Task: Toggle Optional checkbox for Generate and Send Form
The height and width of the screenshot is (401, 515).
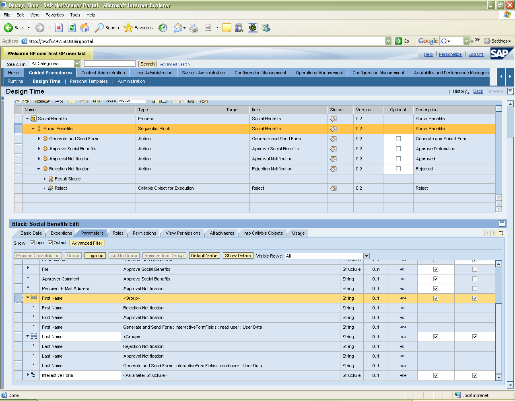Action: click(398, 139)
